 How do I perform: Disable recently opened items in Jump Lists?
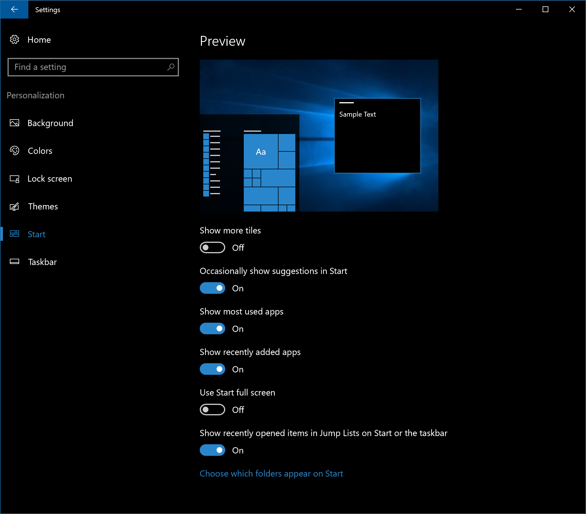[212, 450]
